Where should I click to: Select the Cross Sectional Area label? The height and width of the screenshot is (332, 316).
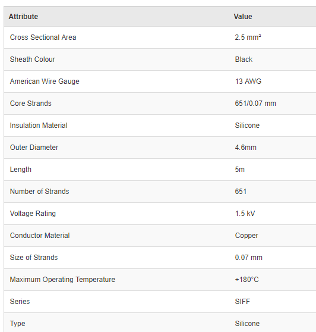[43, 37]
